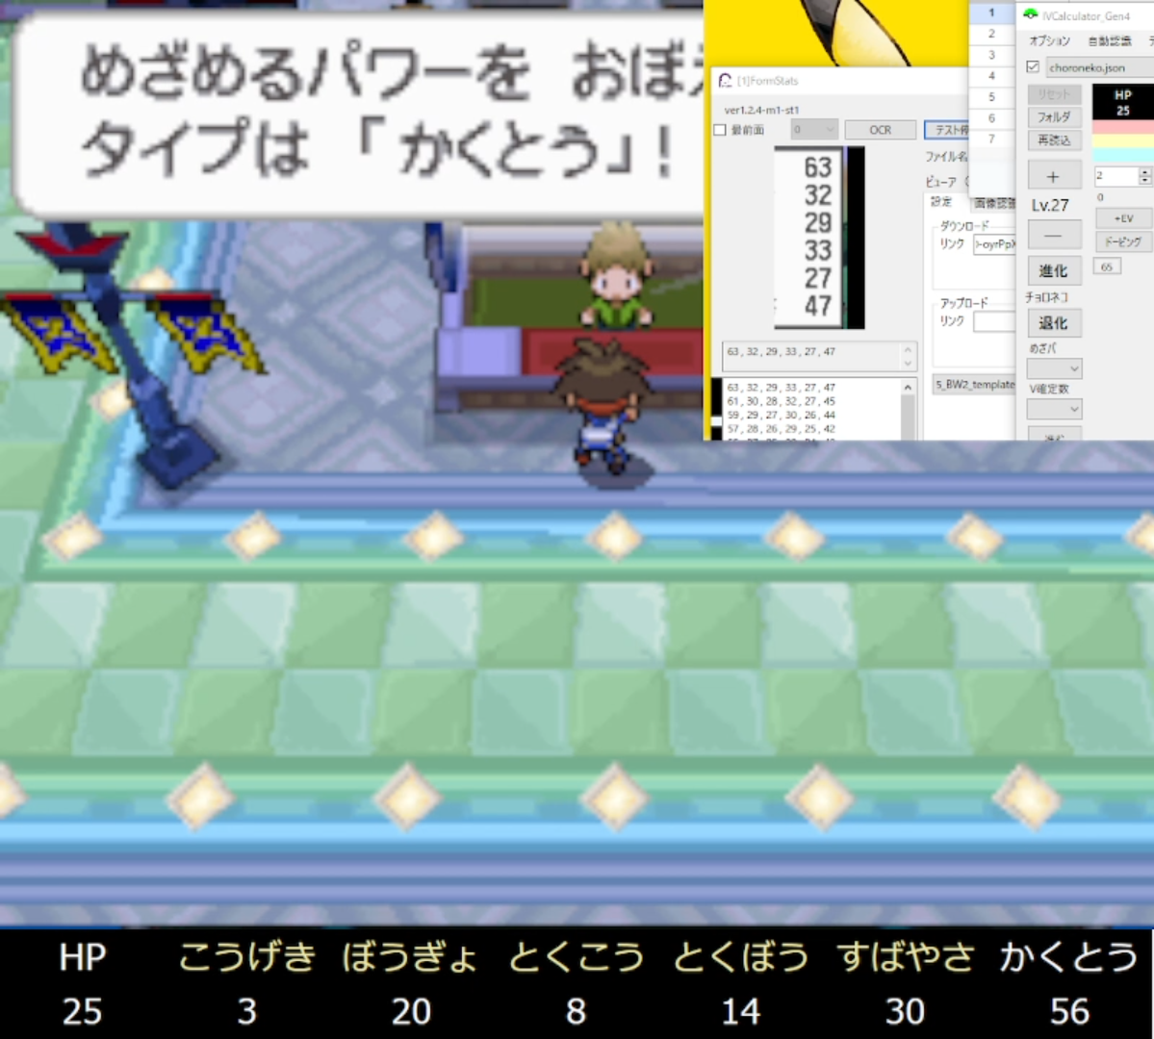Select history row 57, 28, 26, 29, 25, 42
The width and height of the screenshot is (1154, 1039).
tap(782, 428)
